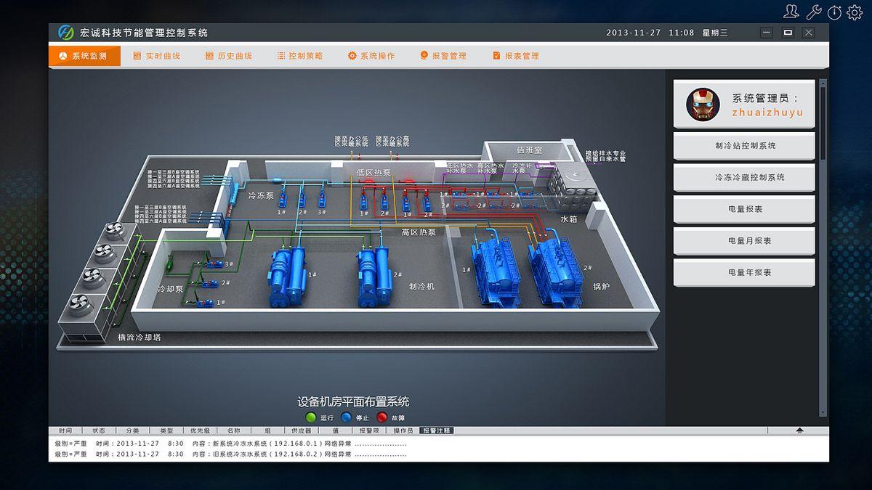Click the 供应器 column header

302,430
